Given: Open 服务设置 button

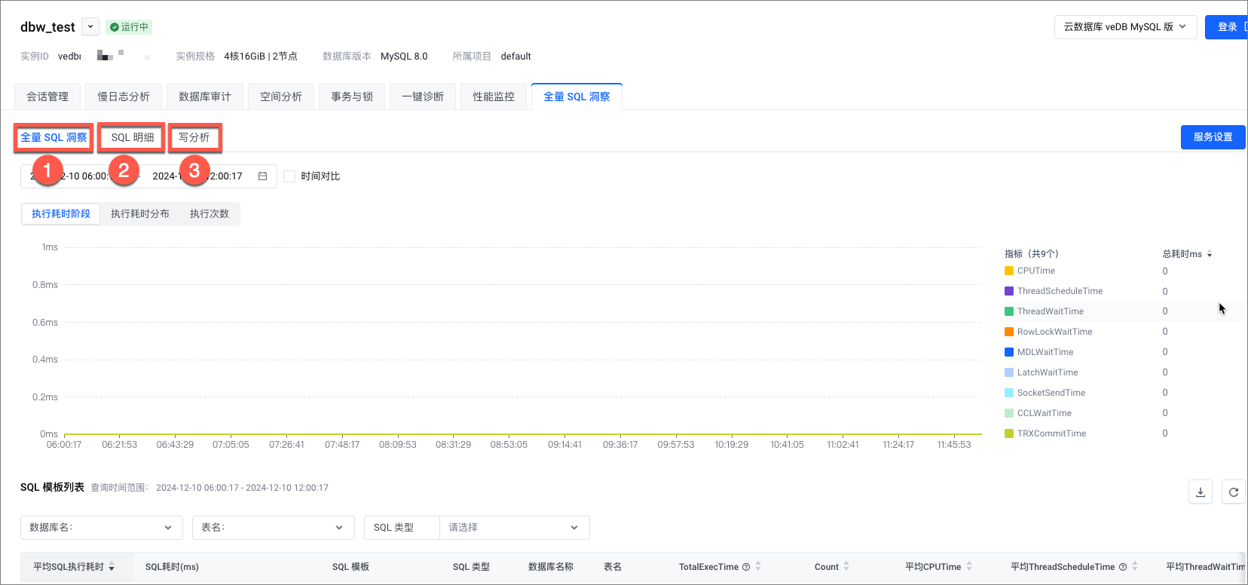Looking at the screenshot, I should pos(1213,137).
